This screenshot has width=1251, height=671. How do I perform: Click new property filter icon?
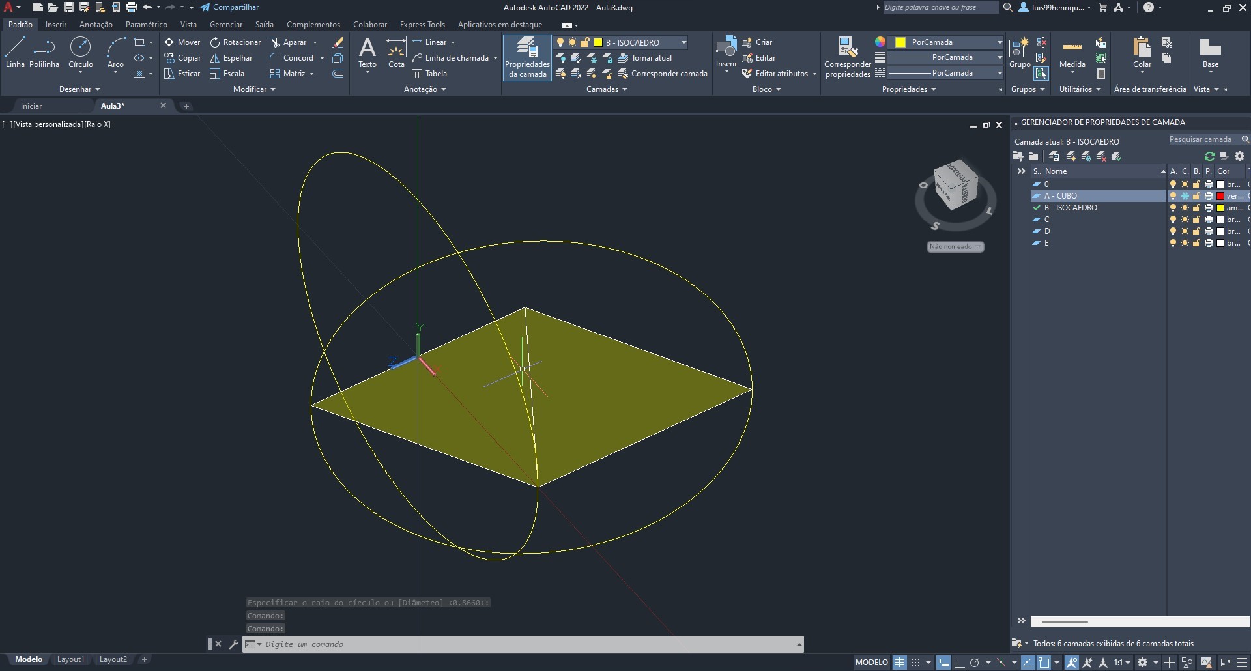[x=1018, y=156]
